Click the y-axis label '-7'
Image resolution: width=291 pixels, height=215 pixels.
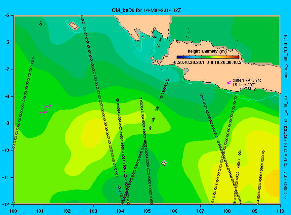tap(6, 69)
